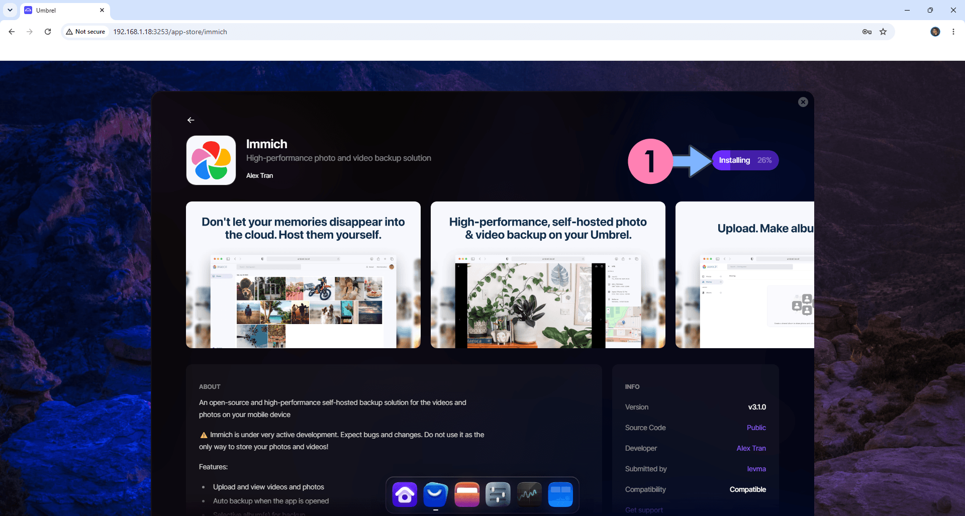Screen dimensions: 965x516
Task: Click the Immich app title
Action: click(266, 144)
